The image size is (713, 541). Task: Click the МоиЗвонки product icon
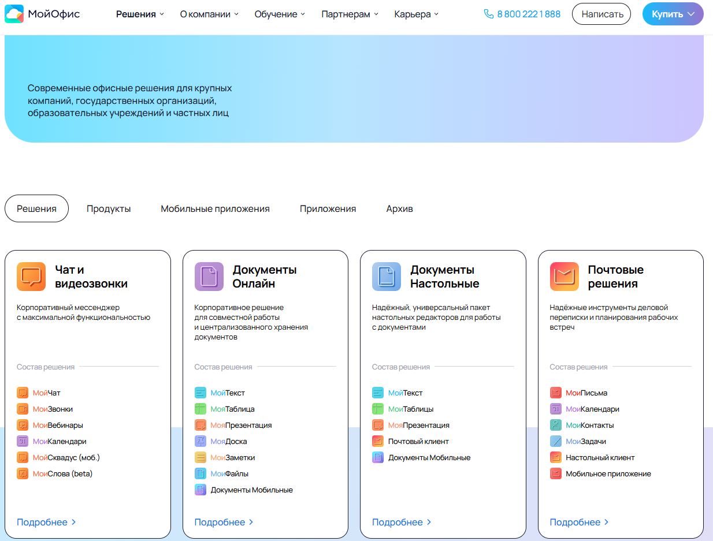click(23, 409)
